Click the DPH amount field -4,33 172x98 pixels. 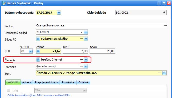click(x=75, y=51)
